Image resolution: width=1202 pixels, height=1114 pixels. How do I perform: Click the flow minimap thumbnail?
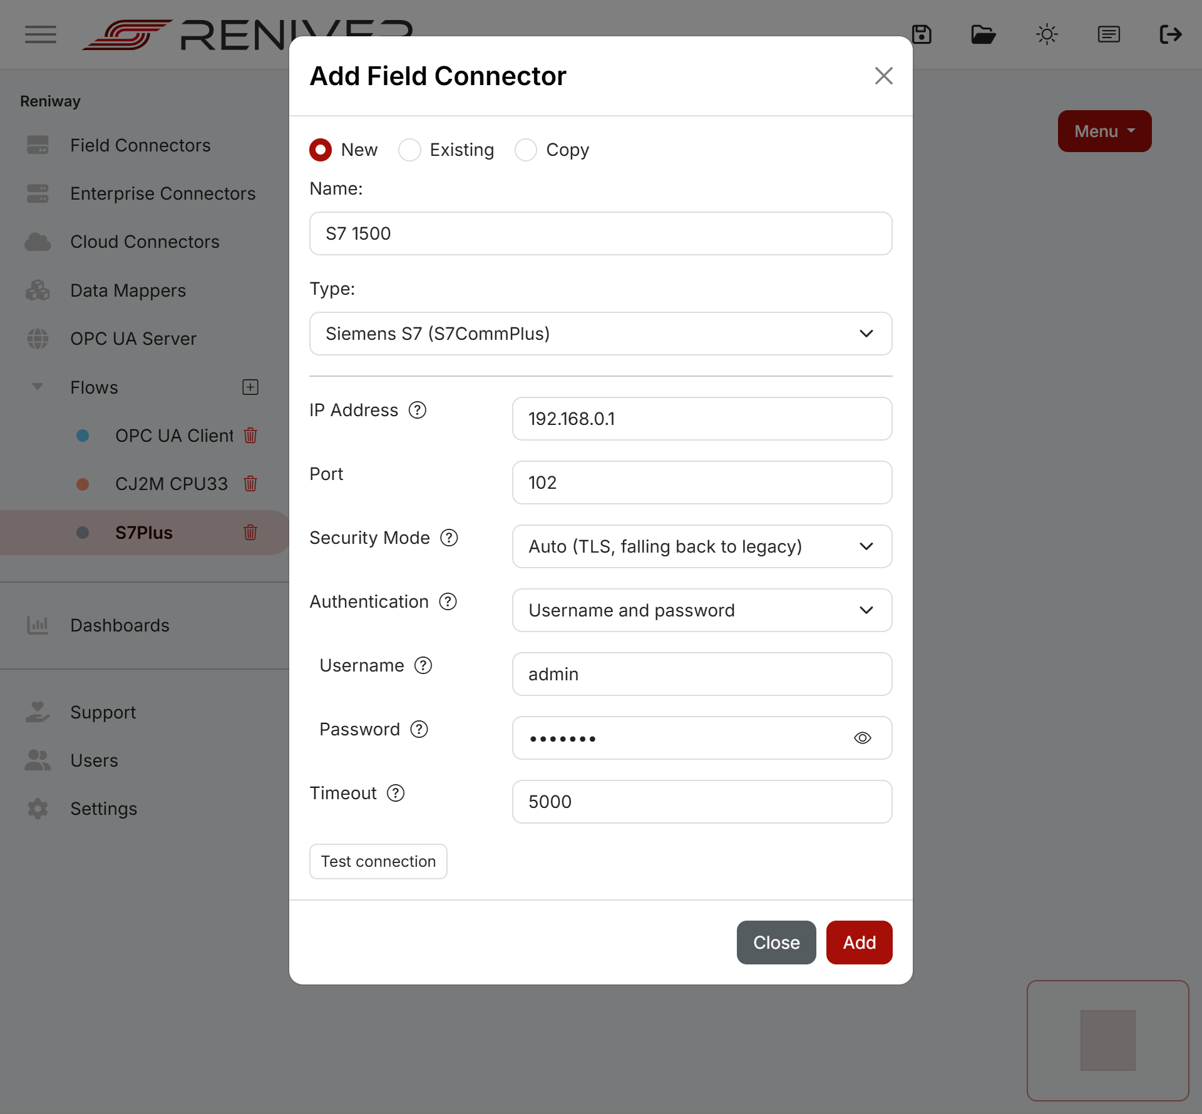(x=1108, y=1040)
